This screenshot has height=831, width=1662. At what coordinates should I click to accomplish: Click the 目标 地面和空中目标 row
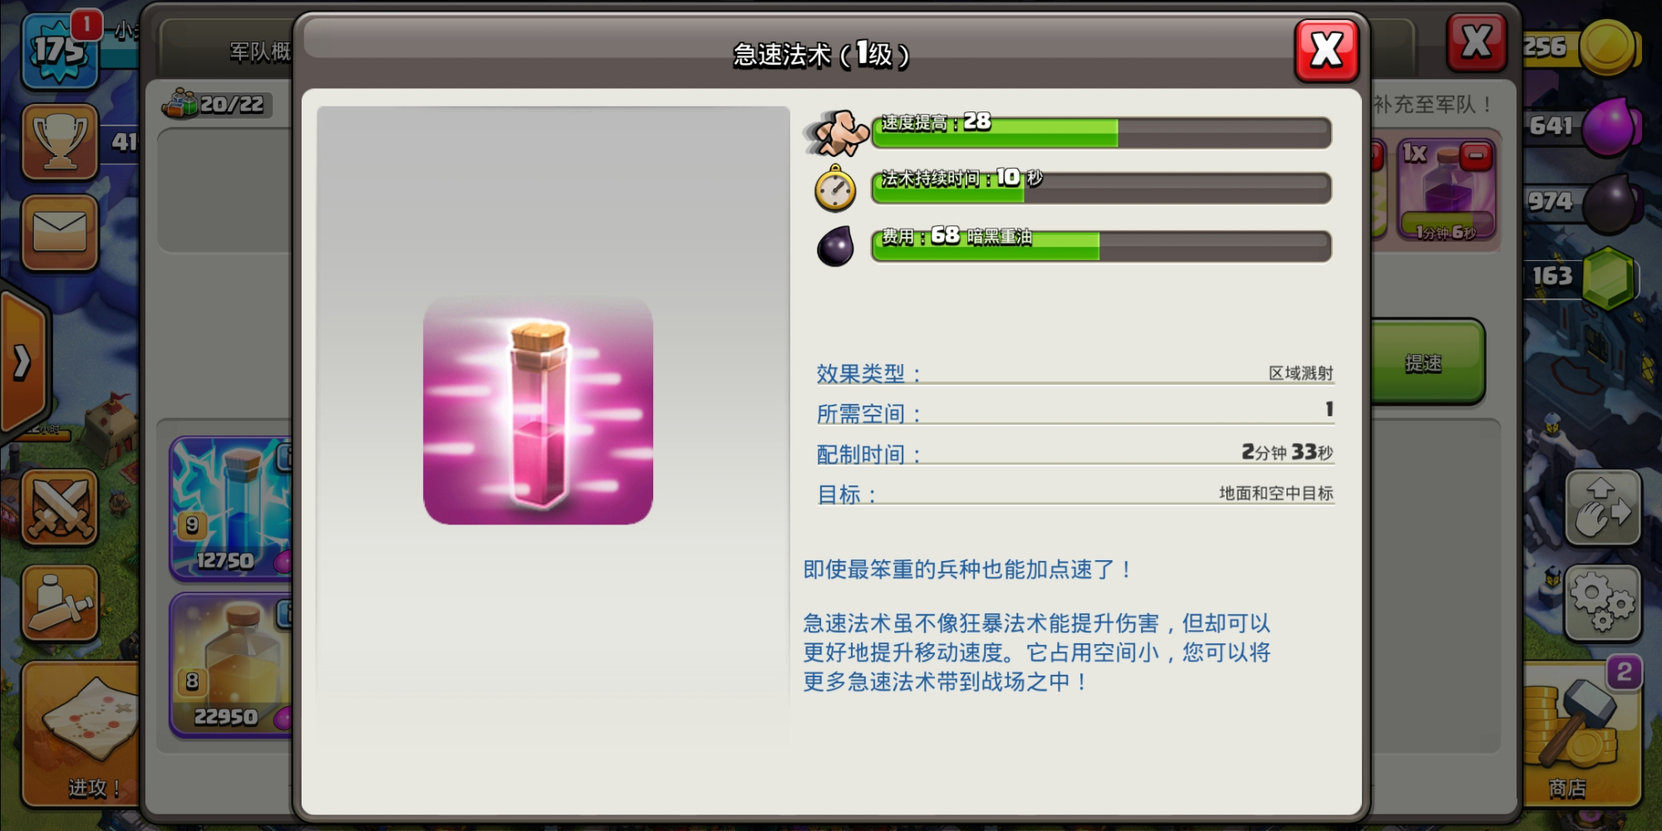pos(1075,494)
